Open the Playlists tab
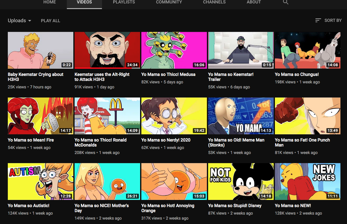Viewport: 347px width, 224px height. tap(124, 2)
